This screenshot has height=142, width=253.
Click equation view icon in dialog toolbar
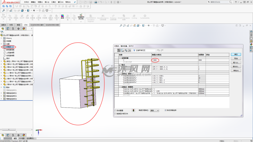tap(119, 51)
